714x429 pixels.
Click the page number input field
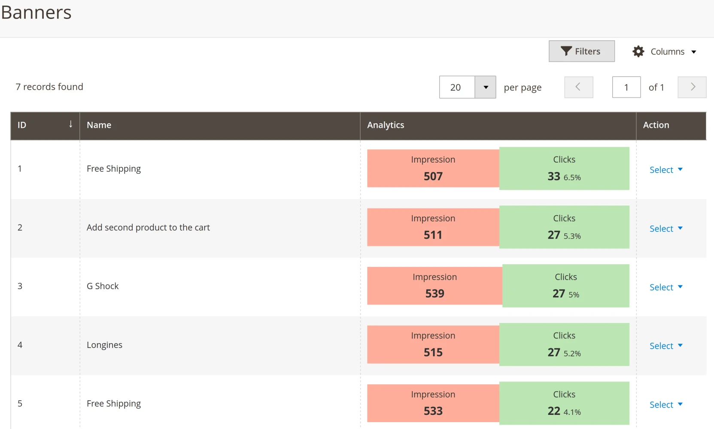click(626, 87)
